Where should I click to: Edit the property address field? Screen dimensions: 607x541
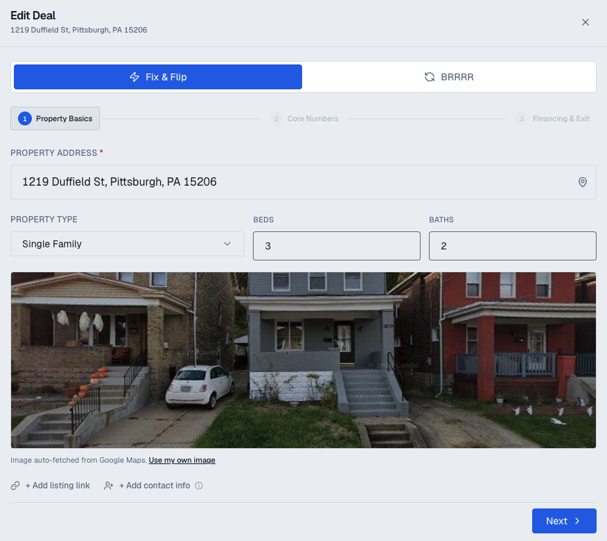tap(303, 182)
